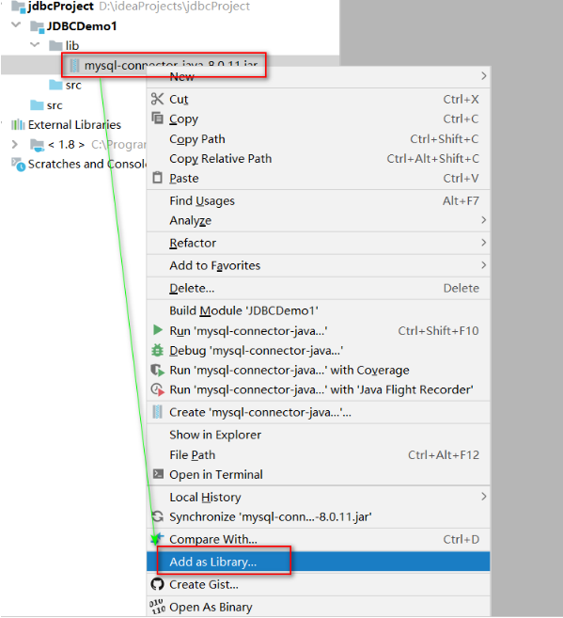Open the New submenu arrow
563x618 pixels.
pyautogui.click(x=484, y=75)
